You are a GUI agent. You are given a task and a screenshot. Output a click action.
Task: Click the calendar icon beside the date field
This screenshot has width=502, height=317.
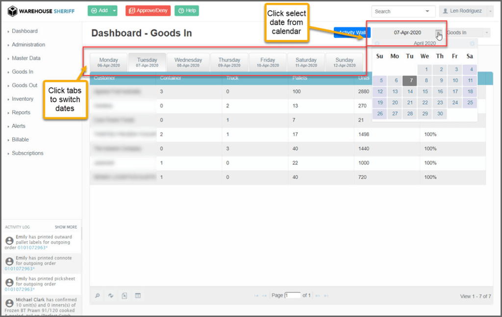tap(439, 33)
